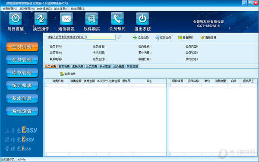Image resolution: width=259 pixels, height=162 pixels.
Task: Click the 提成员工 column header
Action: (x=249, y=81)
